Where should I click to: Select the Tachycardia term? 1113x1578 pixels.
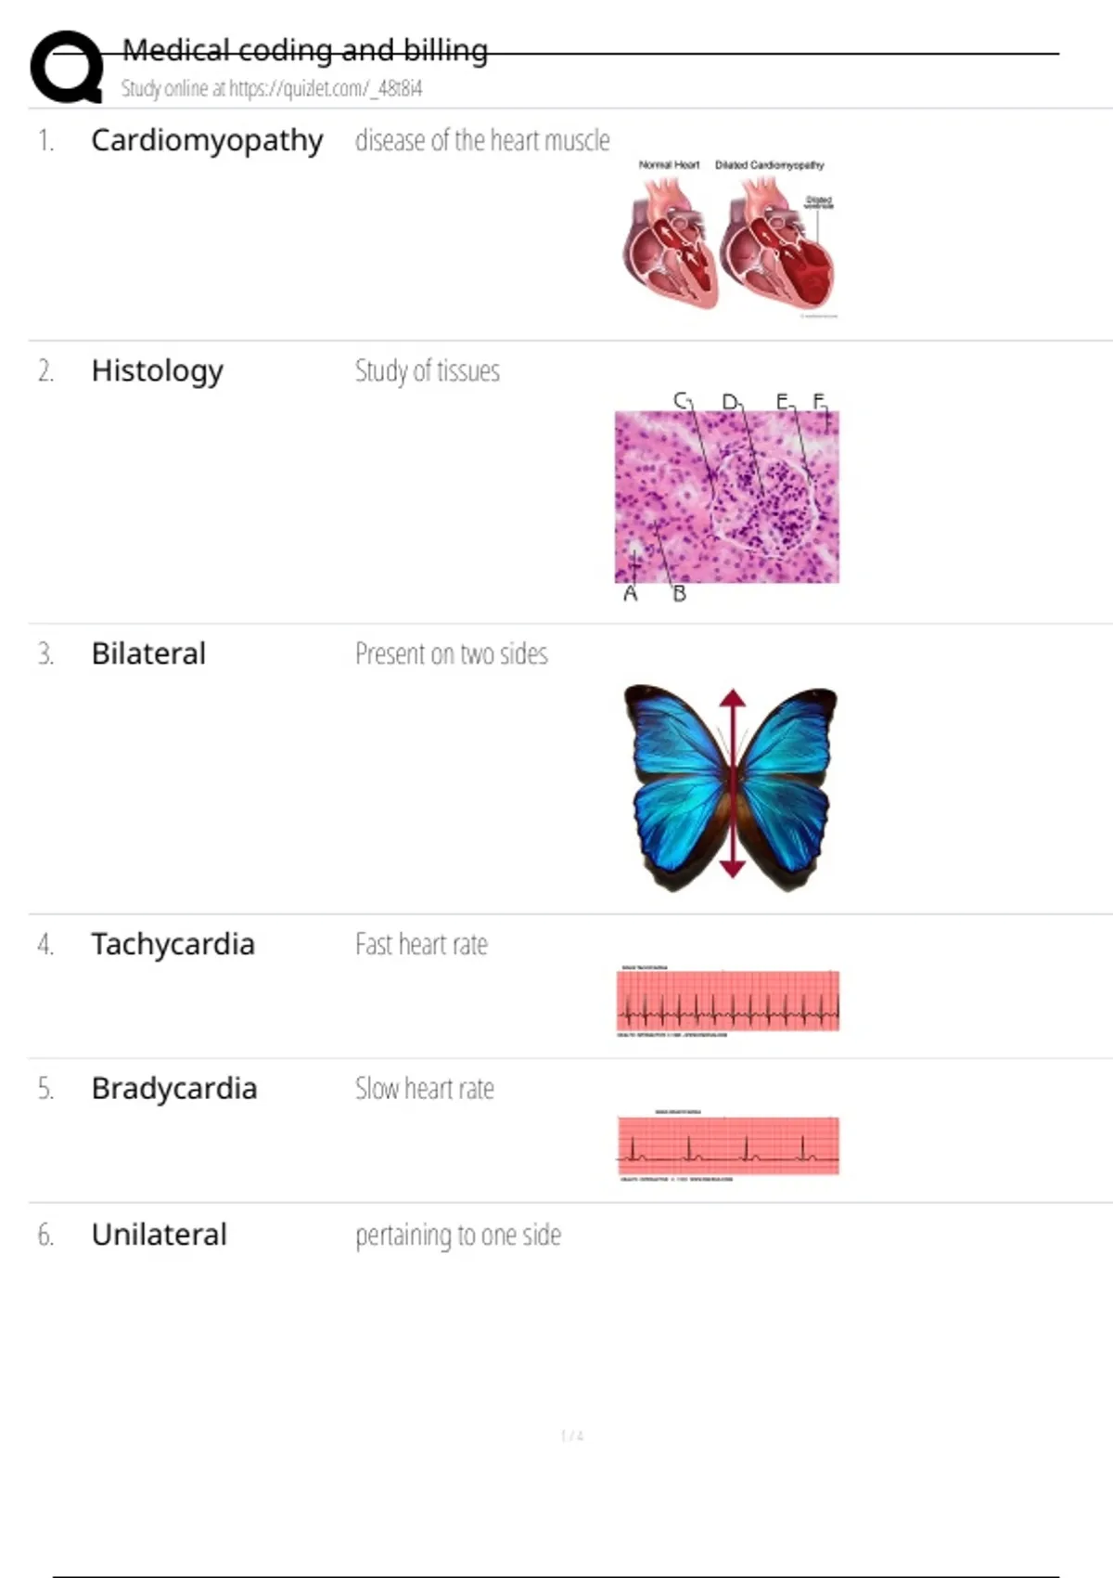(173, 944)
